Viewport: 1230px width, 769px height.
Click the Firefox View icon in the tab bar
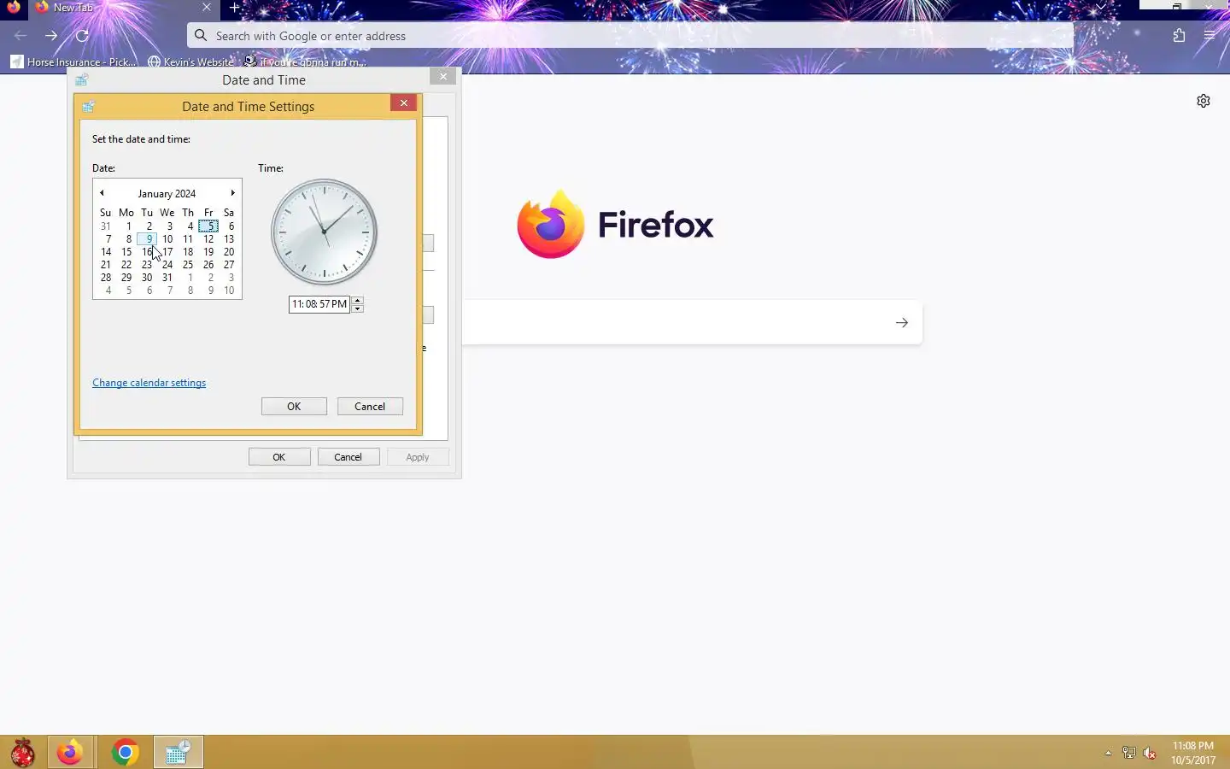tap(13, 7)
